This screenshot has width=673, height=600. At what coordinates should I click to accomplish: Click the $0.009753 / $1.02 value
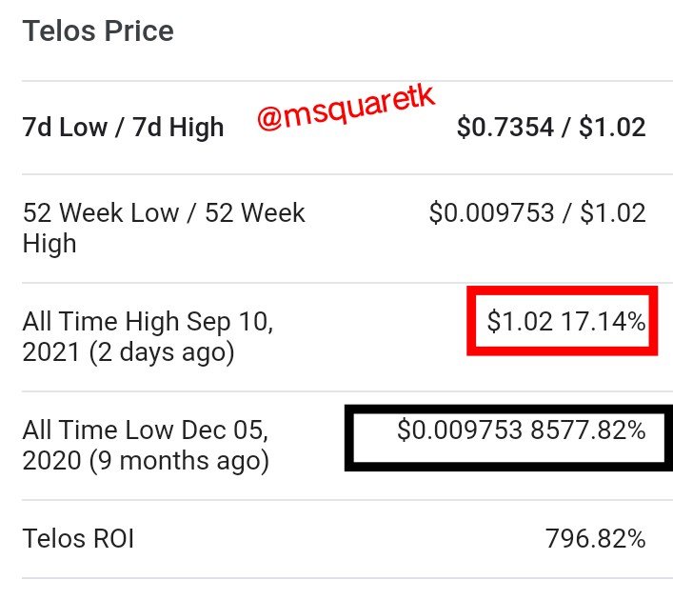coord(538,213)
